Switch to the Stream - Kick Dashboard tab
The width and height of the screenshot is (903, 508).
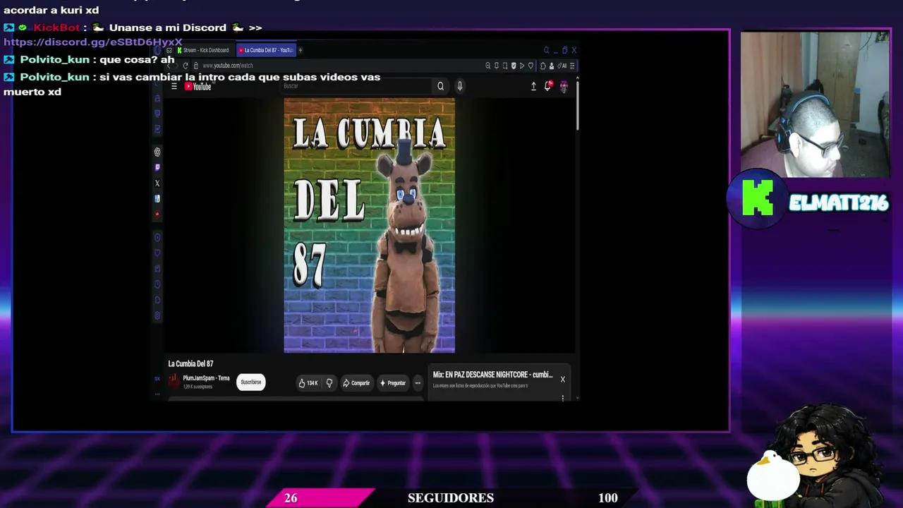click(x=205, y=50)
